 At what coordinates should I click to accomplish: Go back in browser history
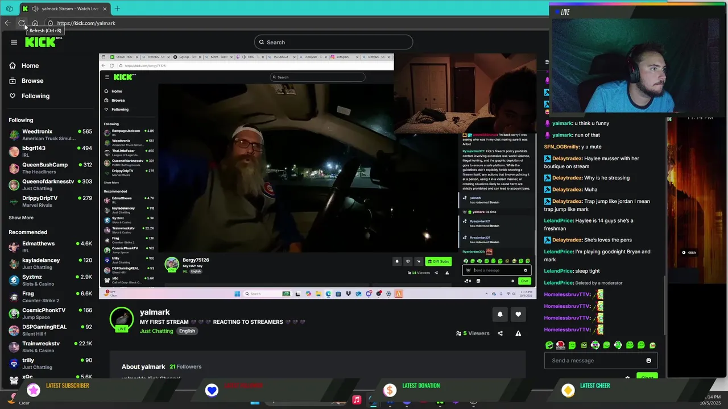tap(7, 23)
